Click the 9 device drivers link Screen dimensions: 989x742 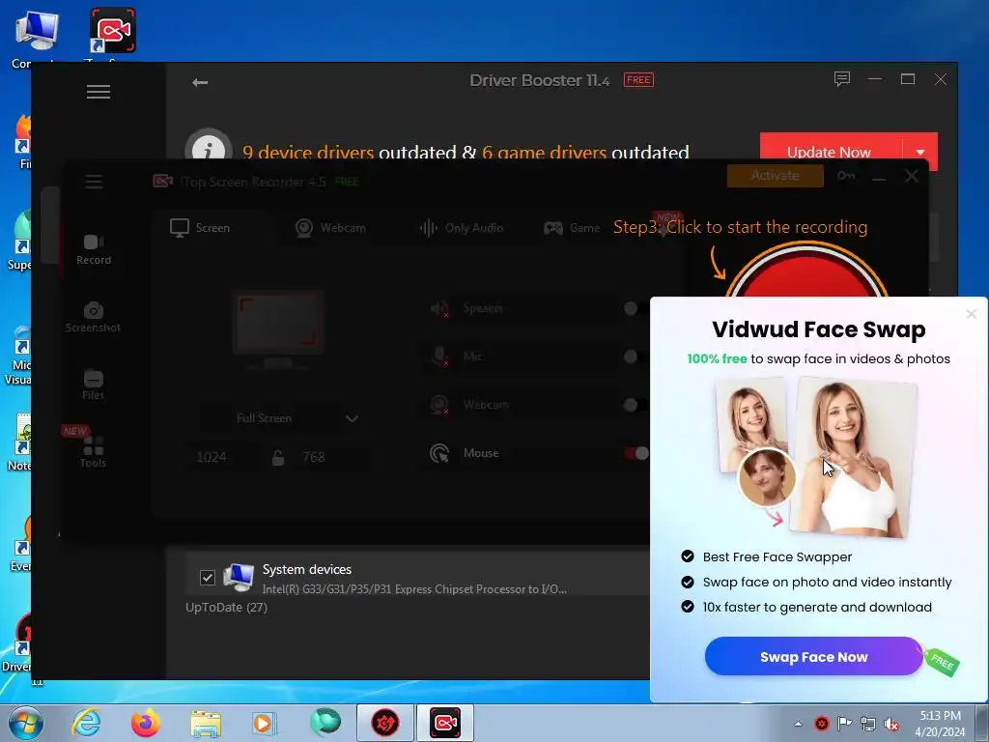click(x=308, y=152)
